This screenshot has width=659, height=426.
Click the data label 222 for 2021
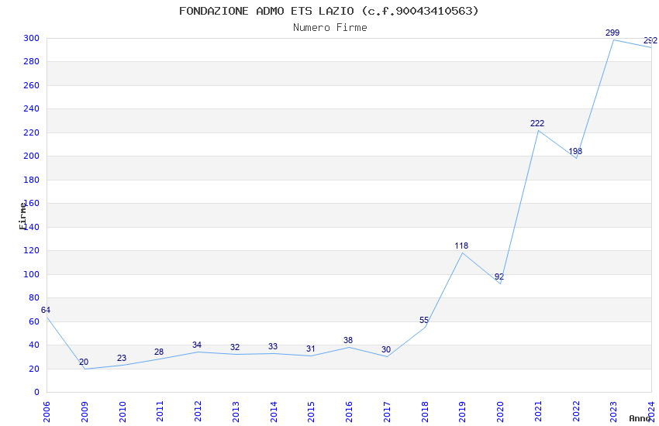pyautogui.click(x=537, y=123)
